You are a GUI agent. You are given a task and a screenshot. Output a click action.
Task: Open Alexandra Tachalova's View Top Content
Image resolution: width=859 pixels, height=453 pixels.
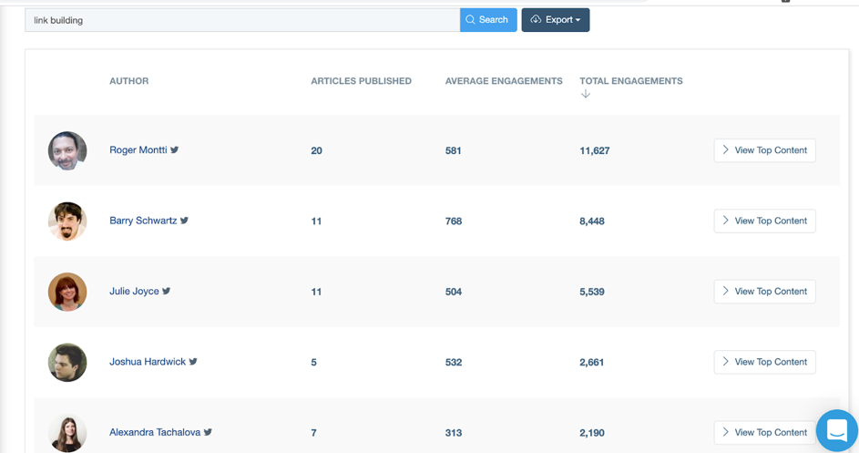coord(764,432)
